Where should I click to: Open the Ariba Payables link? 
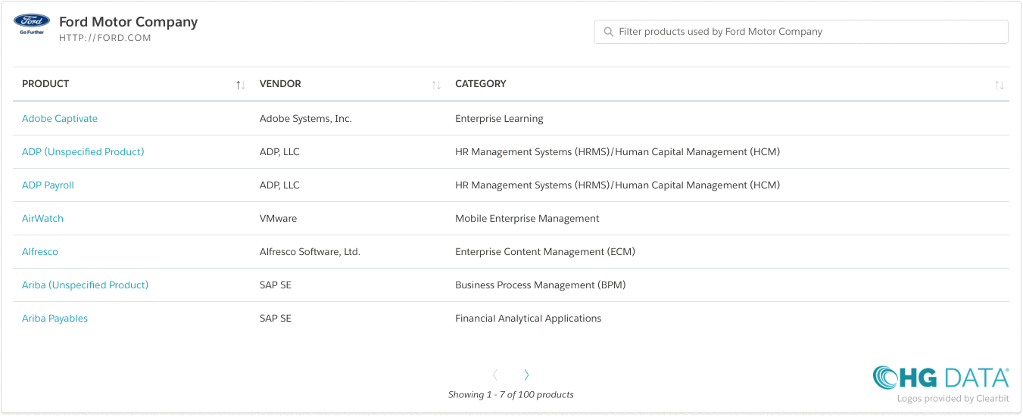click(55, 318)
